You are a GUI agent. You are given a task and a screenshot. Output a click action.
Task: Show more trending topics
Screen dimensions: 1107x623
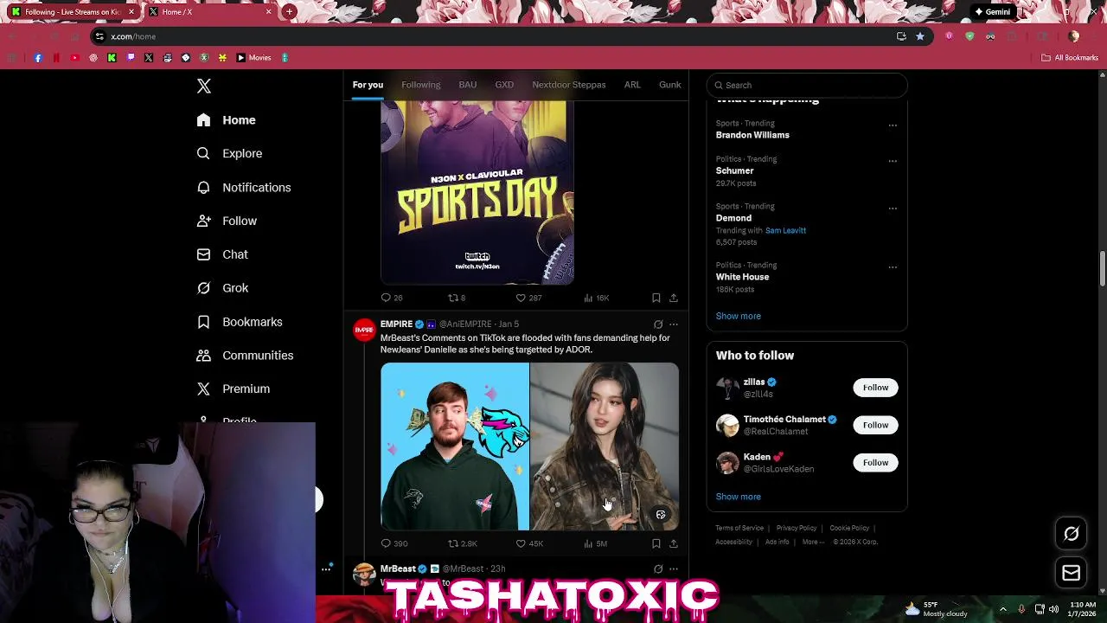point(739,316)
